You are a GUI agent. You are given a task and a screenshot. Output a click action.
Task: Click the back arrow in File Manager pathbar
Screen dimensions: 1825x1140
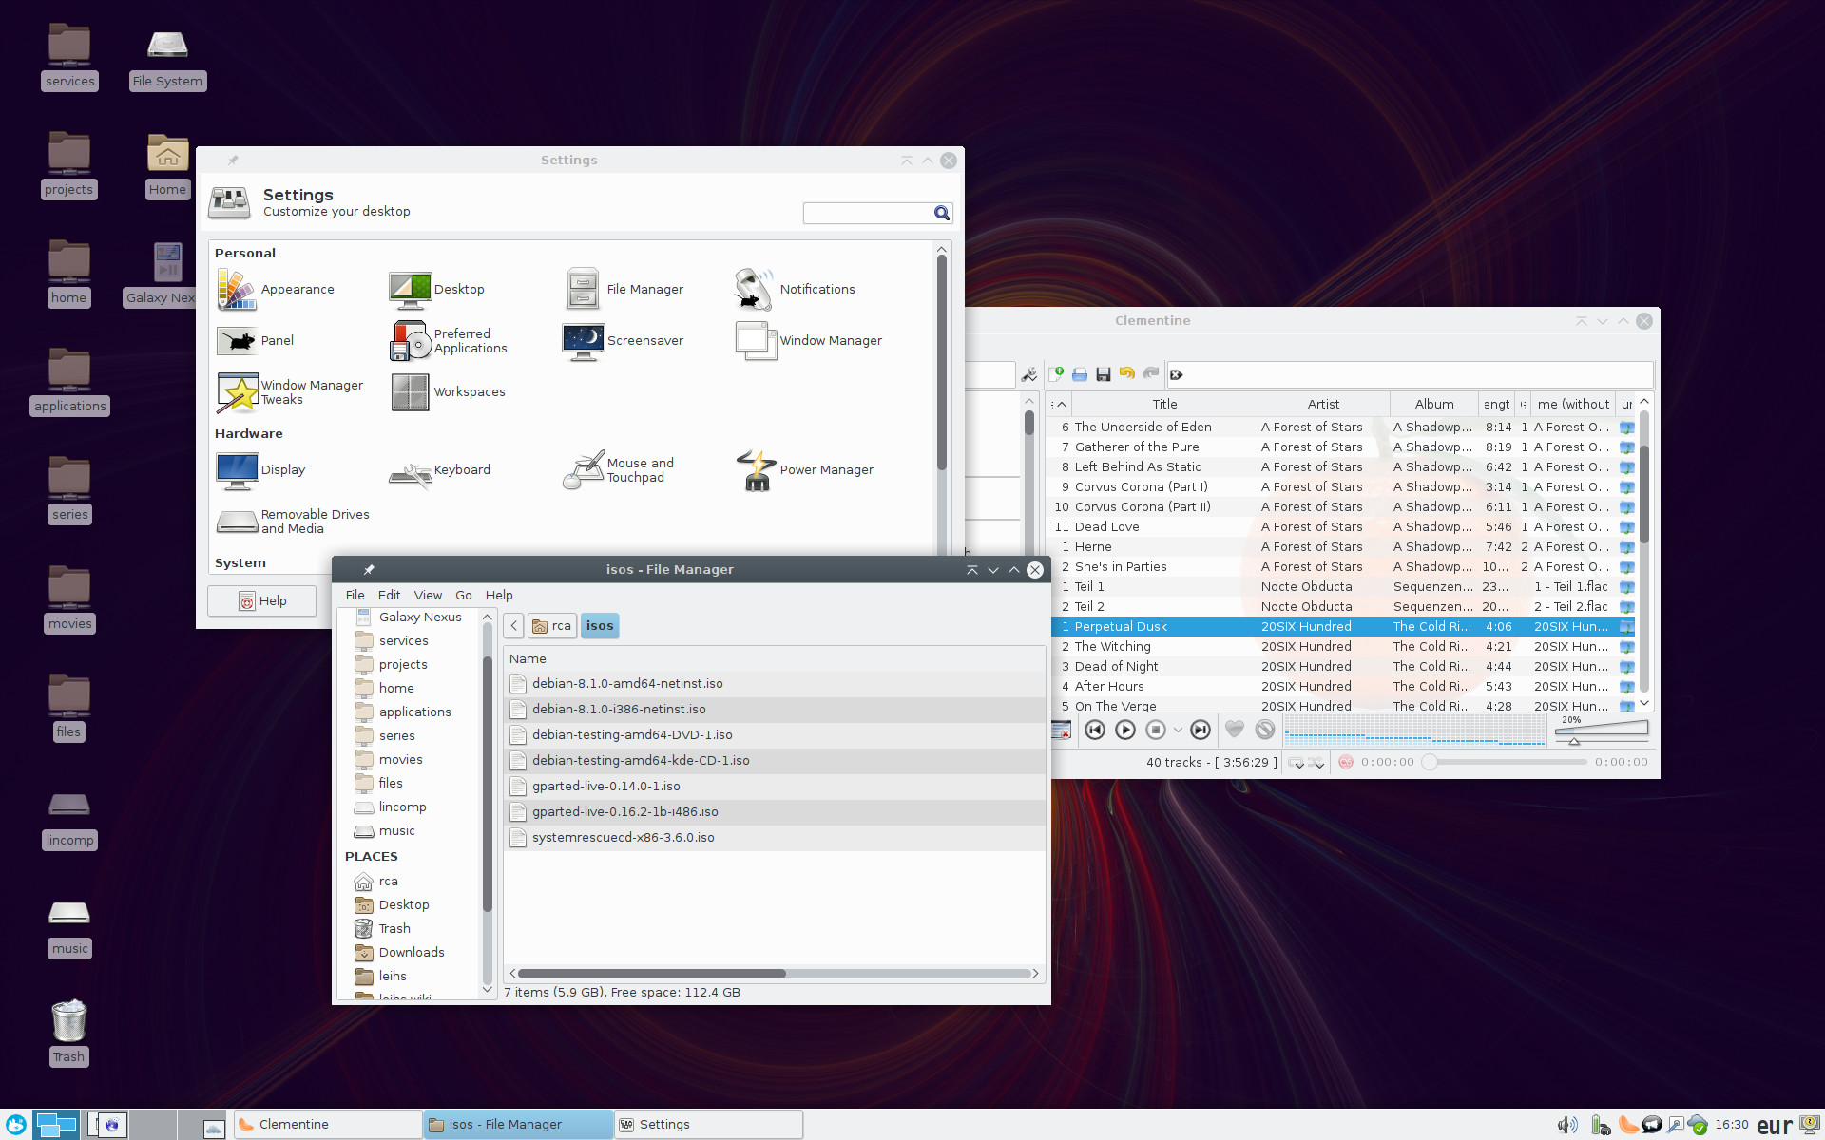[514, 626]
